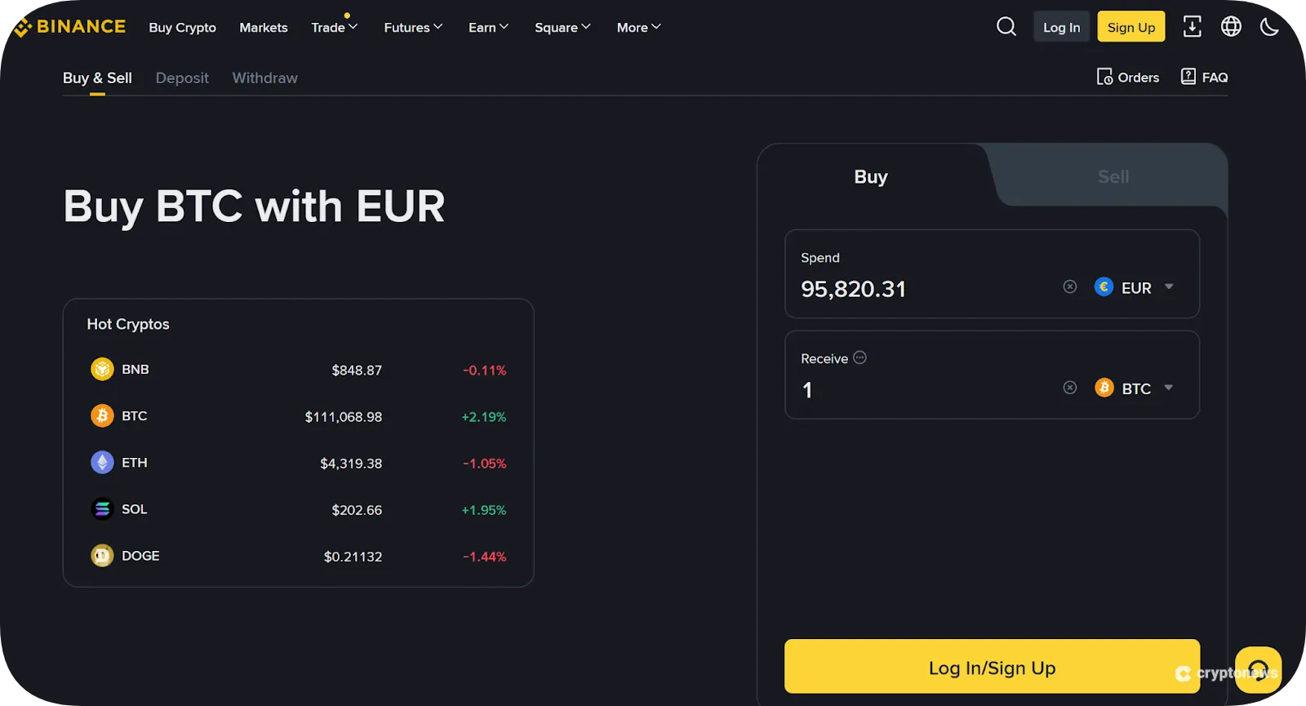Click inside the Spend input field

tap(898, 287)
